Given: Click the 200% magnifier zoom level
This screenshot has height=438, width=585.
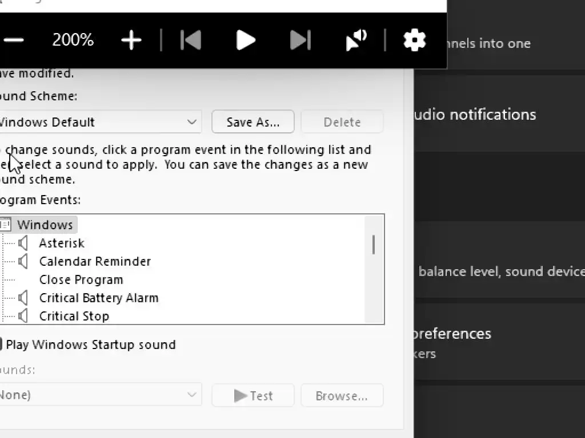Looking at the screenshot, I should tap(73, 40).
